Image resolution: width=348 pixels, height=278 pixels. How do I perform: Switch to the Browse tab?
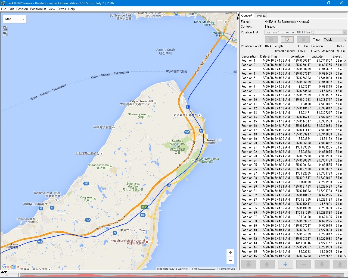(260, 16)
